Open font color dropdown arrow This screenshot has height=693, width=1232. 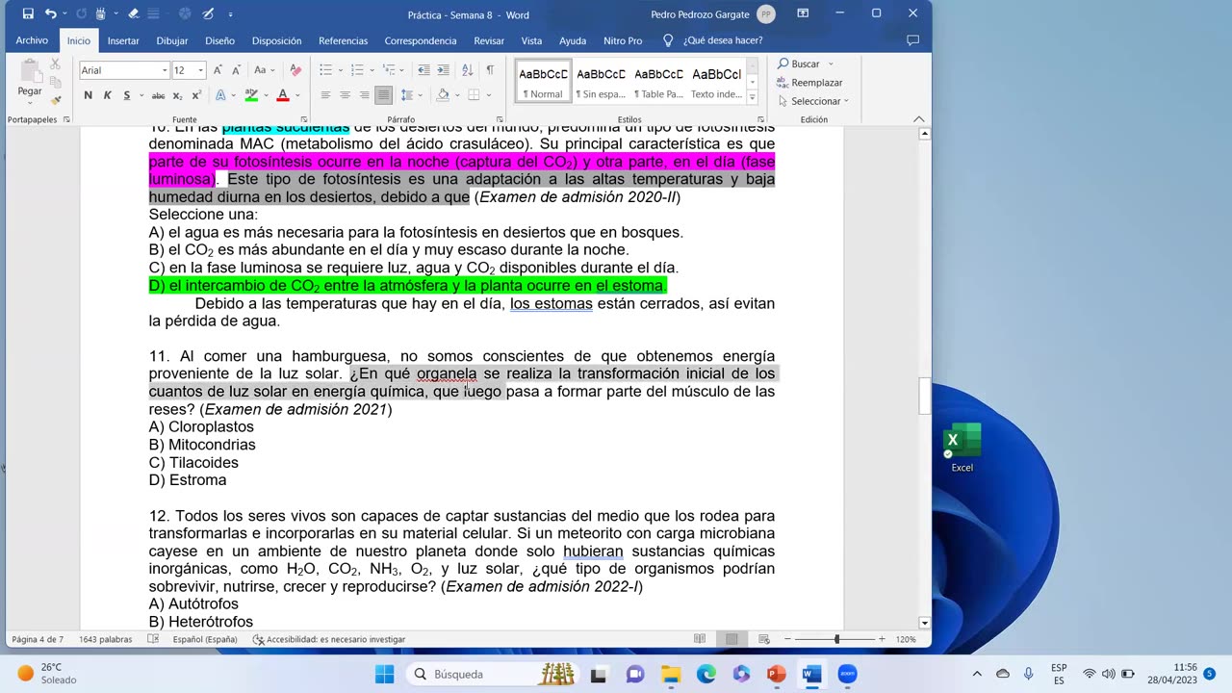296,95
